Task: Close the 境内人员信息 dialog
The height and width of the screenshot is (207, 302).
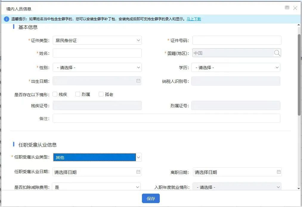Action: tap(295, 8)
